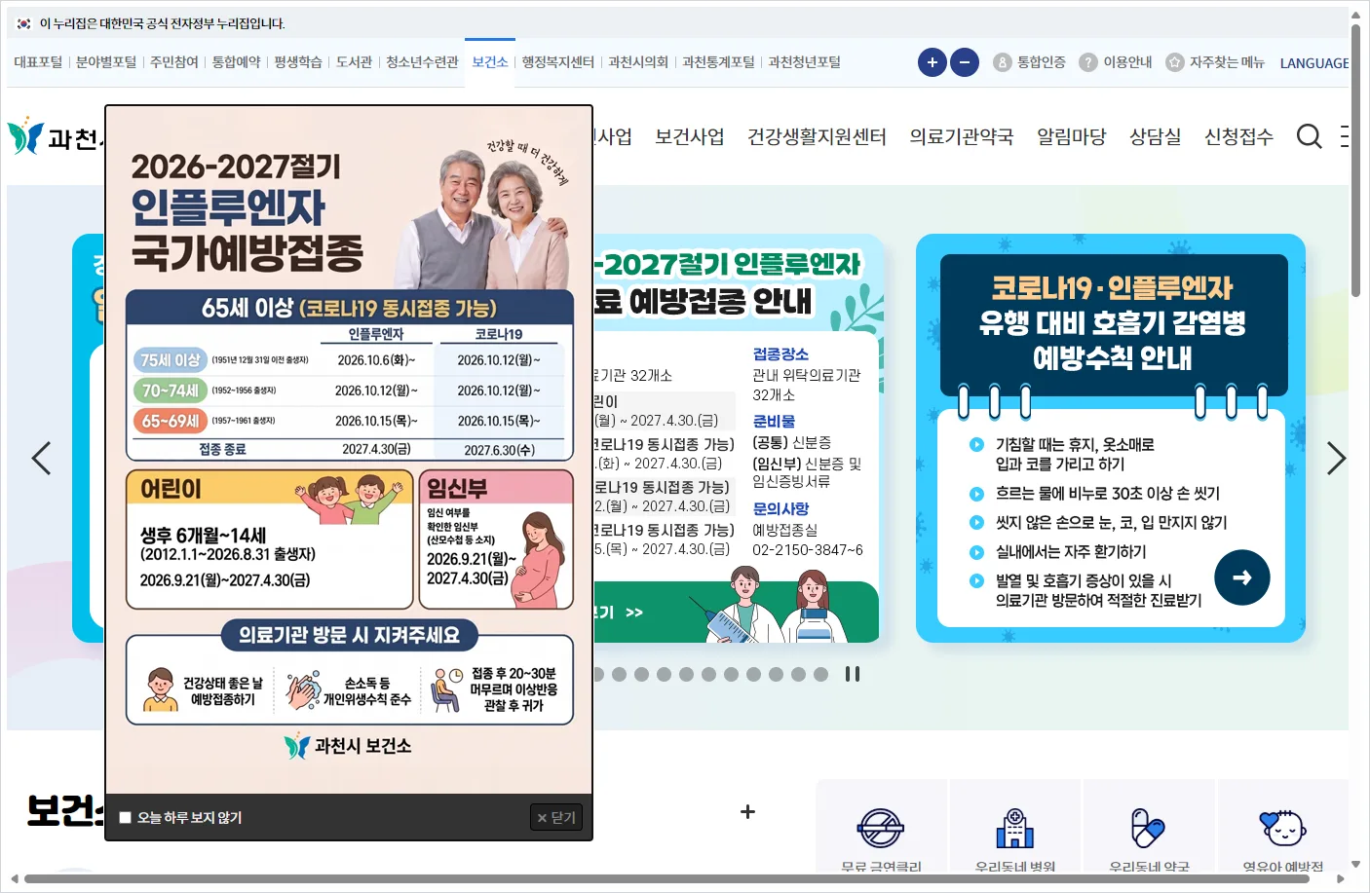Image resolution: width=1370 pixels, height=893 pixels.
Task: Check 오늘 하루 보지 않기 checkbox
Action: 125,818
